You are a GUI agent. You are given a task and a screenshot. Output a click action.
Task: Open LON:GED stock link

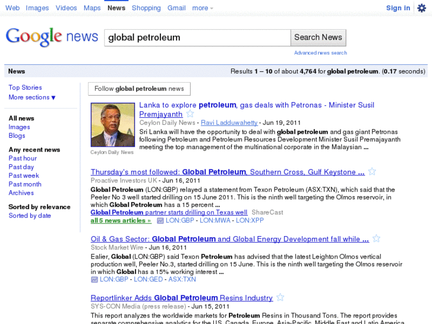148,279
